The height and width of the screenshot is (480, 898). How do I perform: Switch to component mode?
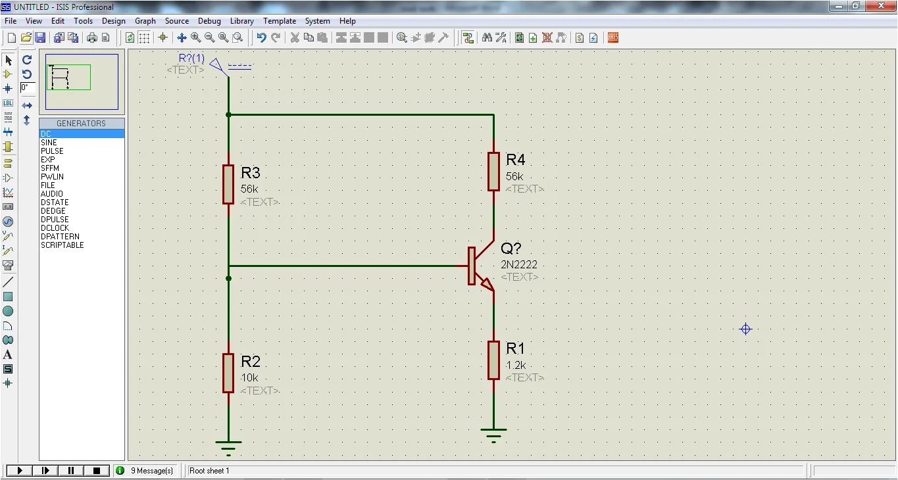[x=8, y=74]
